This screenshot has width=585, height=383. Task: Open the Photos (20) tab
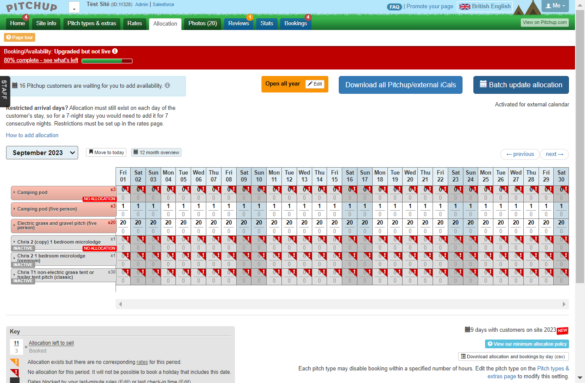(x=203, y=23)
